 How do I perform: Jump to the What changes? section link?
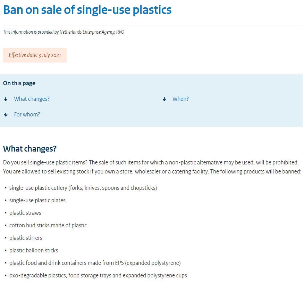[32, 99]
